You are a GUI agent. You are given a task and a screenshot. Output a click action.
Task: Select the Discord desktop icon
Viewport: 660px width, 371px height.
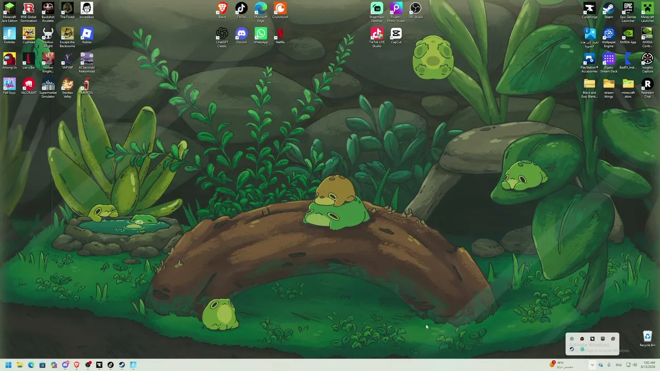click(241, 36)
